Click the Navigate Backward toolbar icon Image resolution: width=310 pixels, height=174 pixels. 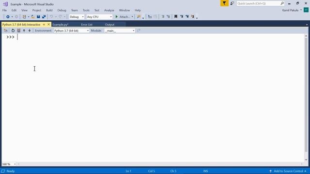pyautogui.click(x=8, y=17)
